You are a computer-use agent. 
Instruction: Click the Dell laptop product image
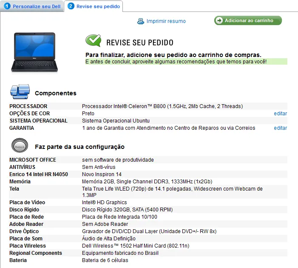click(34, 52)
